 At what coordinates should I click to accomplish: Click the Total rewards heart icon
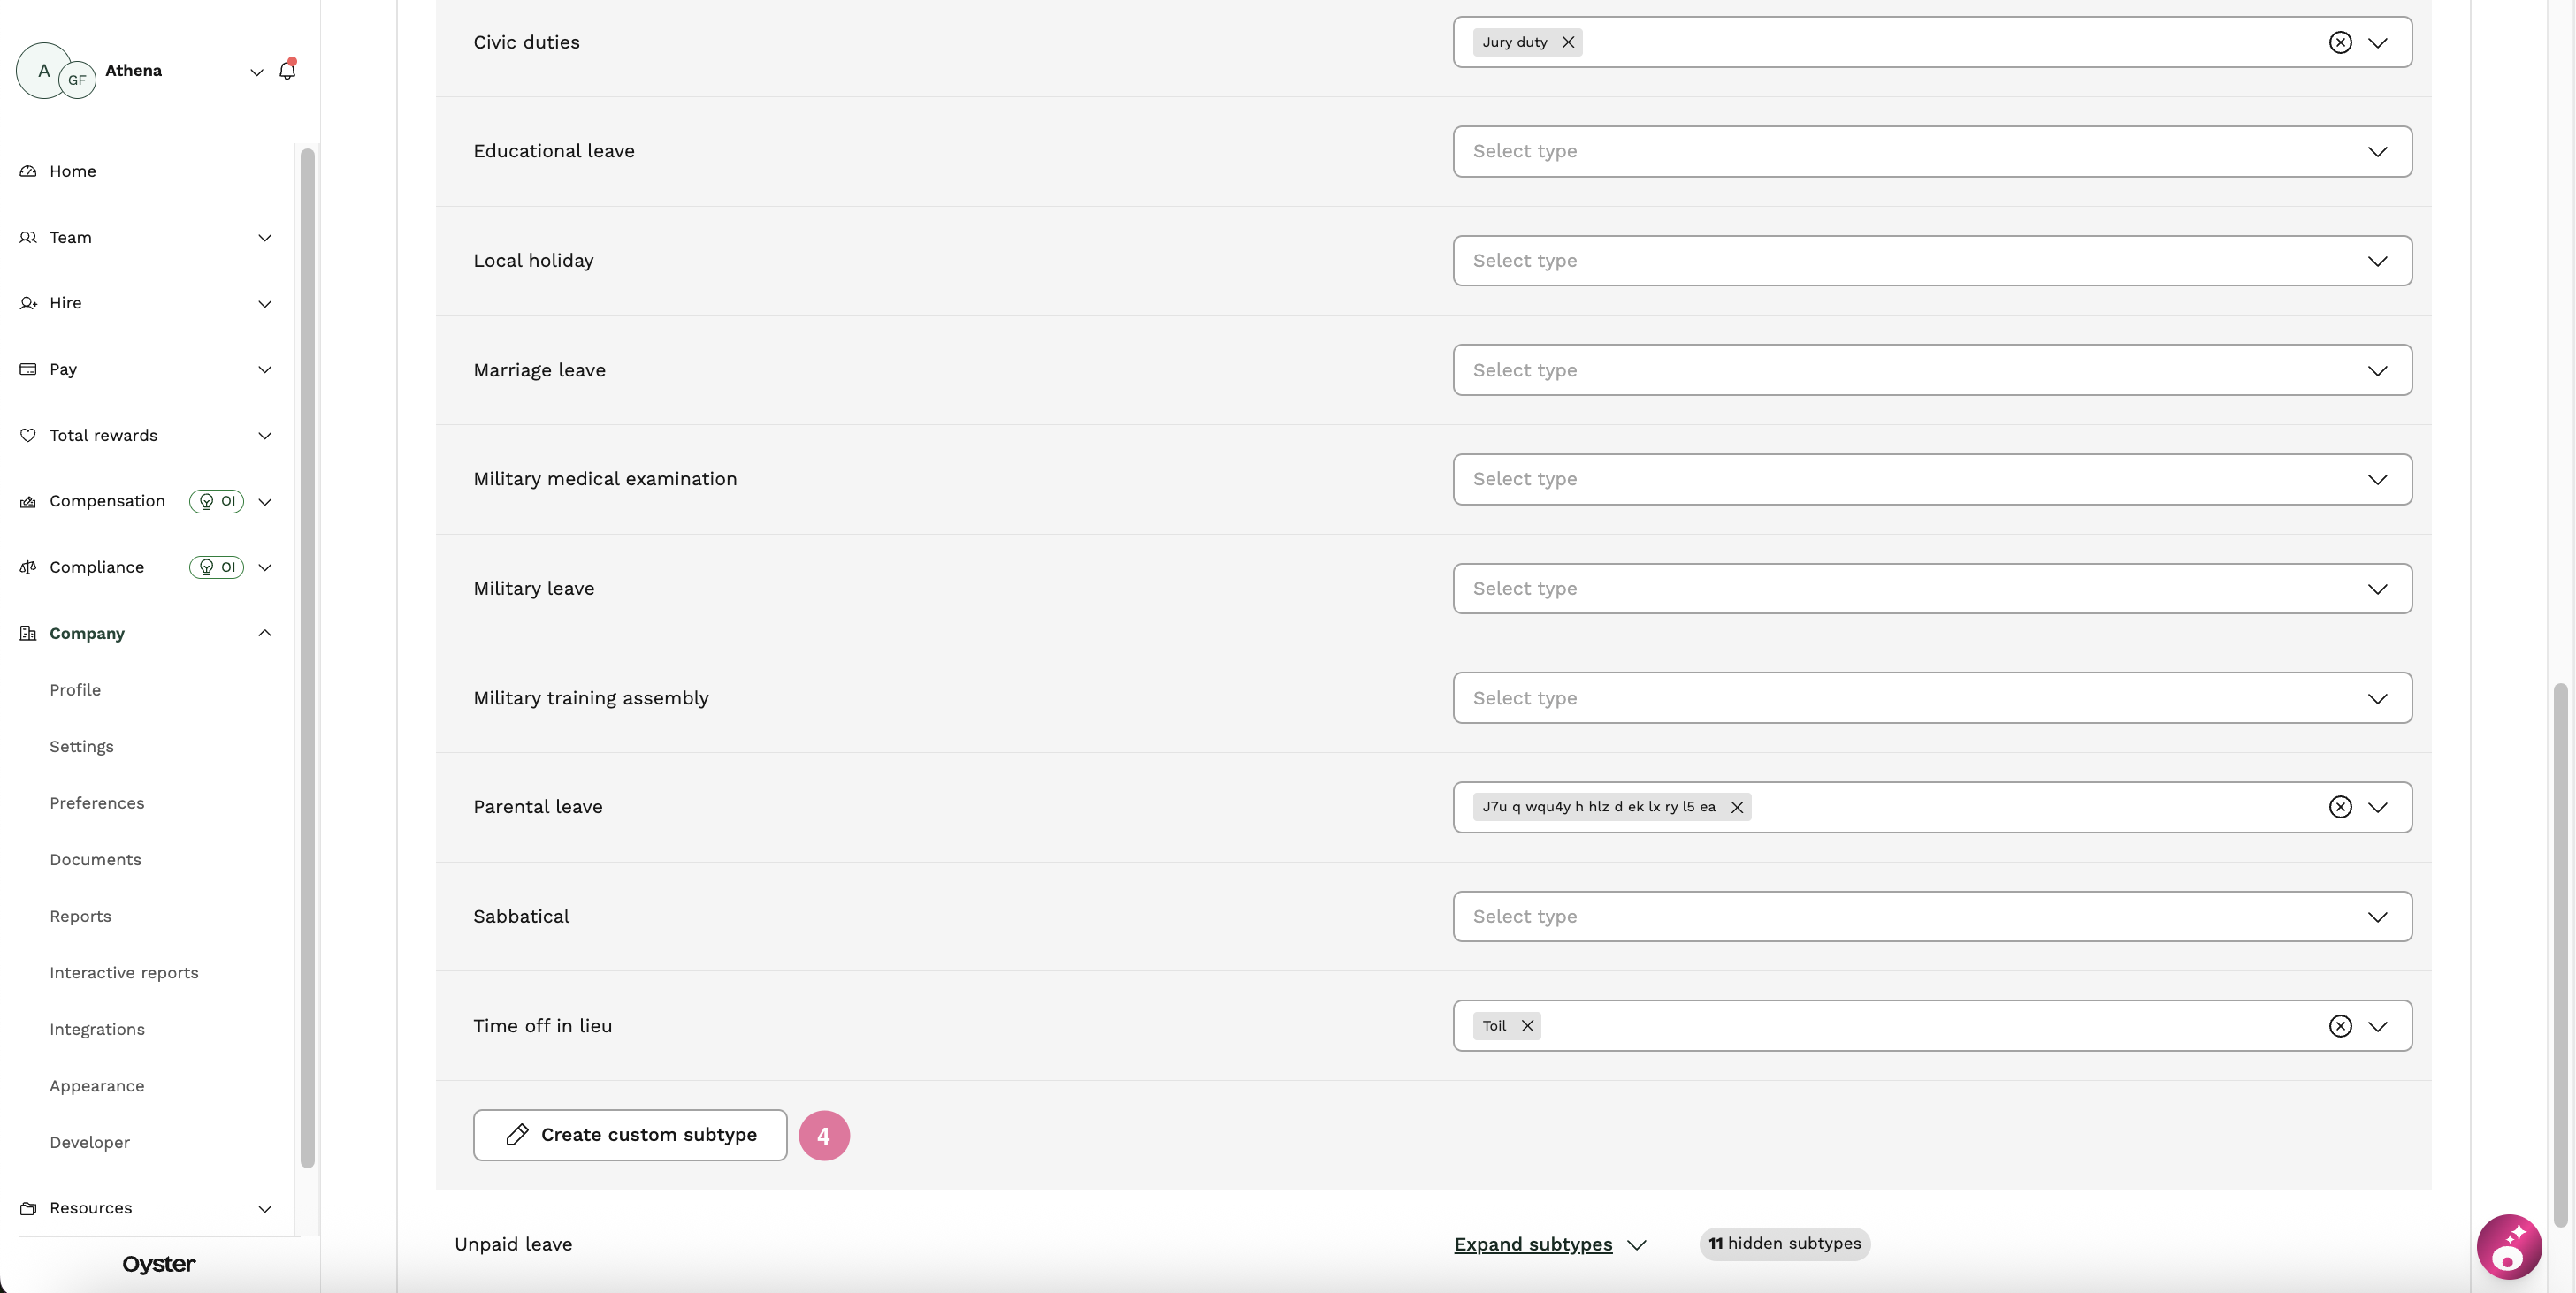pyautogui.click(x=28, y=435)
